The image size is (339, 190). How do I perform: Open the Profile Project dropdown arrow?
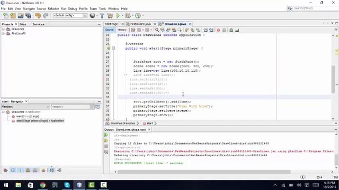(142, 15)
